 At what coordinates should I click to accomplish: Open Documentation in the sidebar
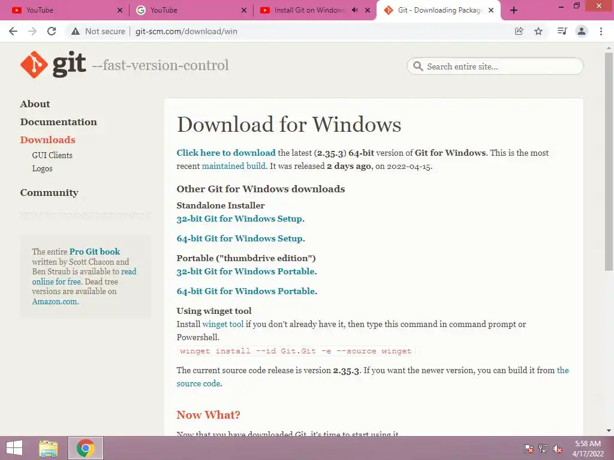pyautogui.click(x=58, y=122)
